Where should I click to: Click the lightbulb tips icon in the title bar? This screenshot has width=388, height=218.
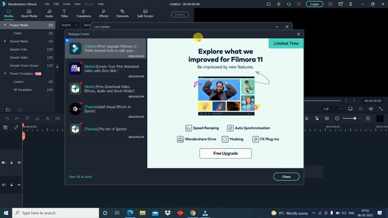(279, 4)
